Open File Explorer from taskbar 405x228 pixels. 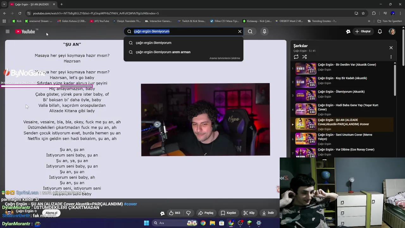click(x=212, y=223)
